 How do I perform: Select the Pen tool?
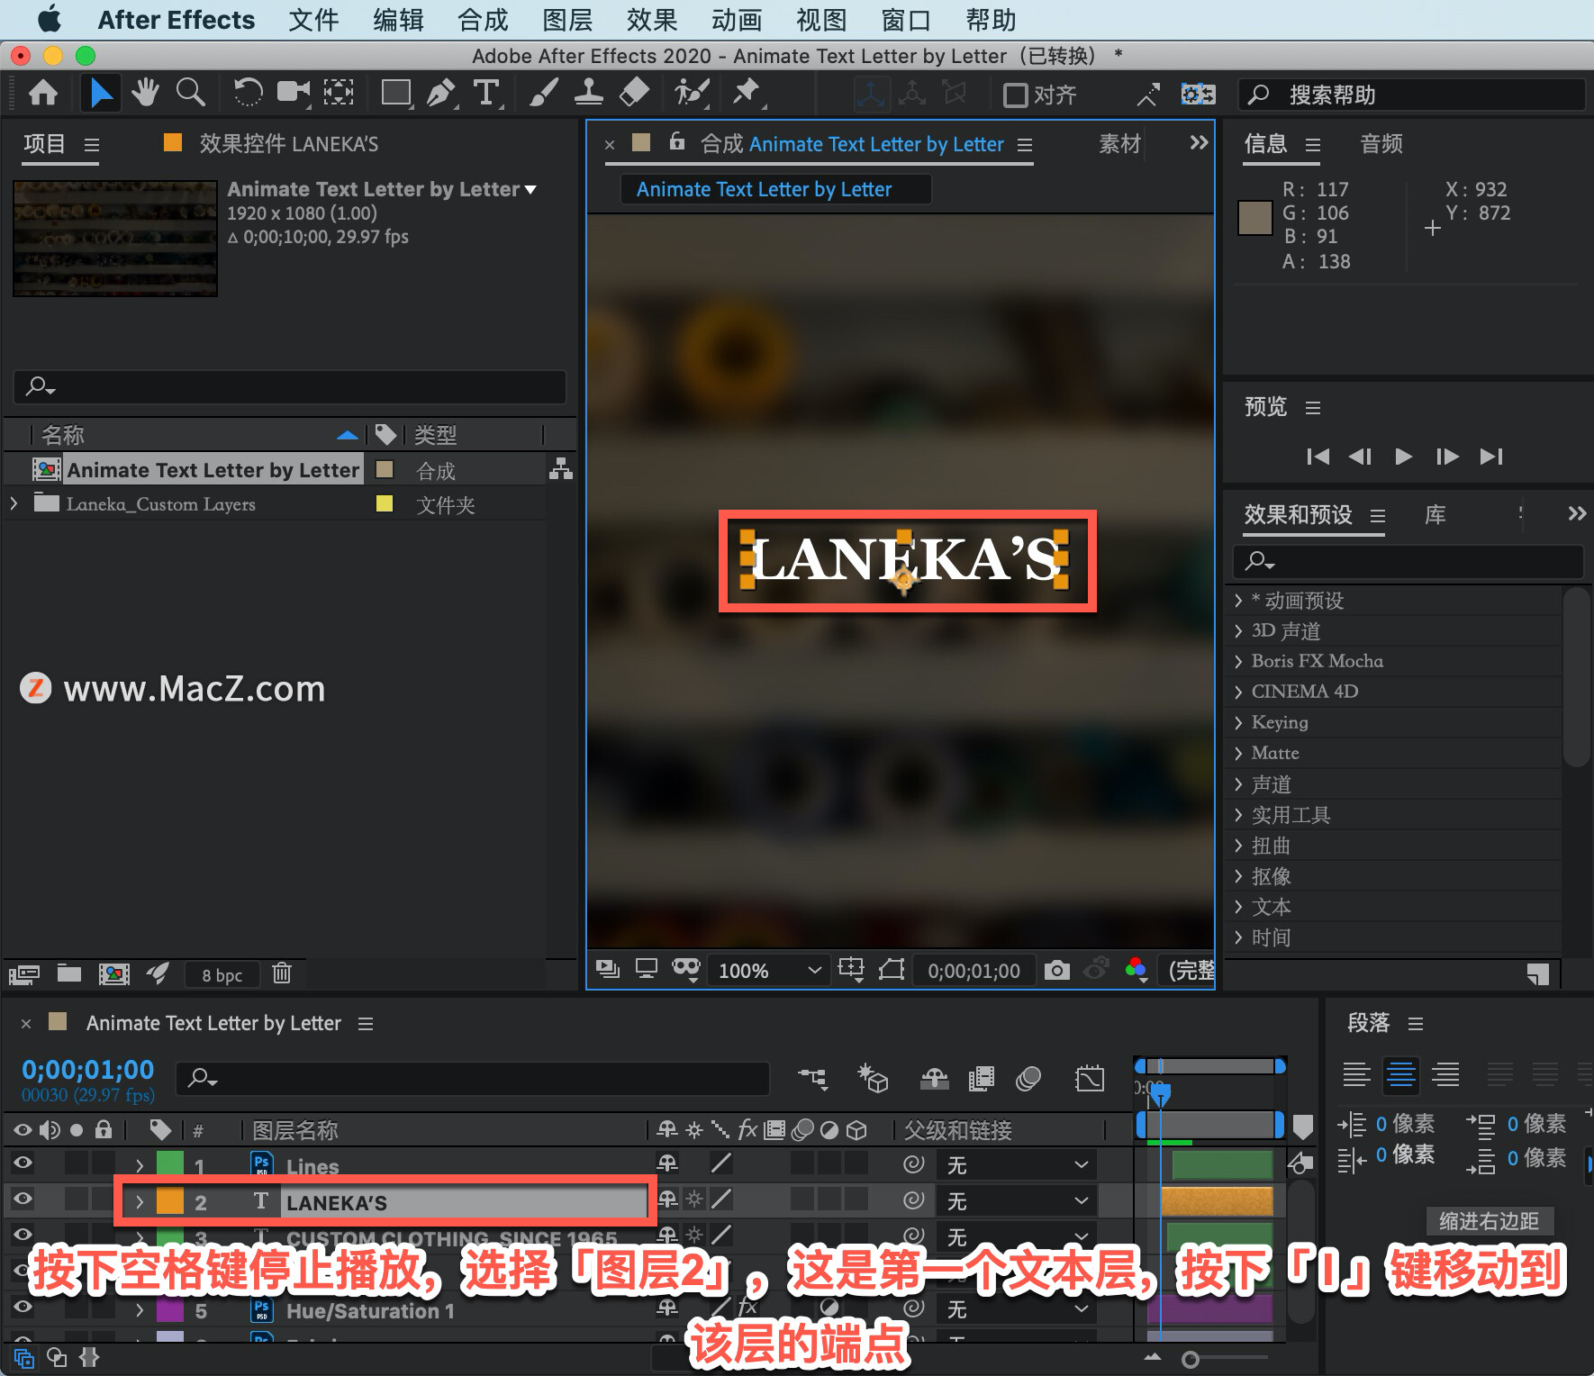[x=441, y=93]
